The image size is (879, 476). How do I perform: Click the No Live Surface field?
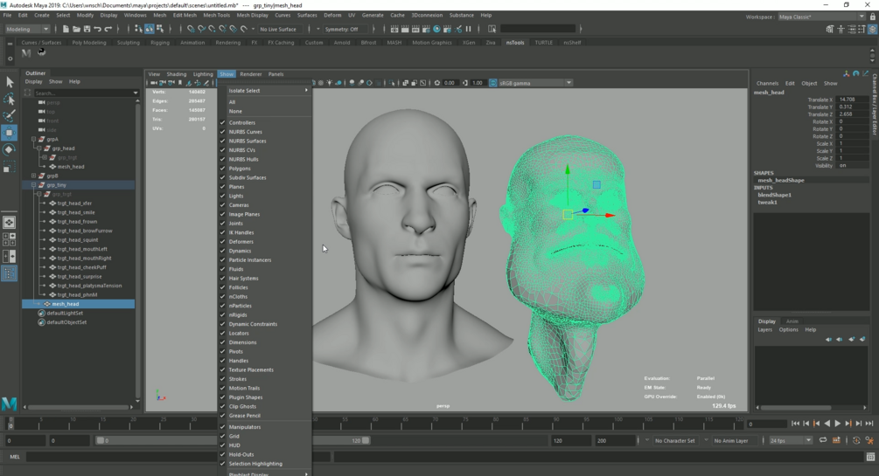pos(278,29)
